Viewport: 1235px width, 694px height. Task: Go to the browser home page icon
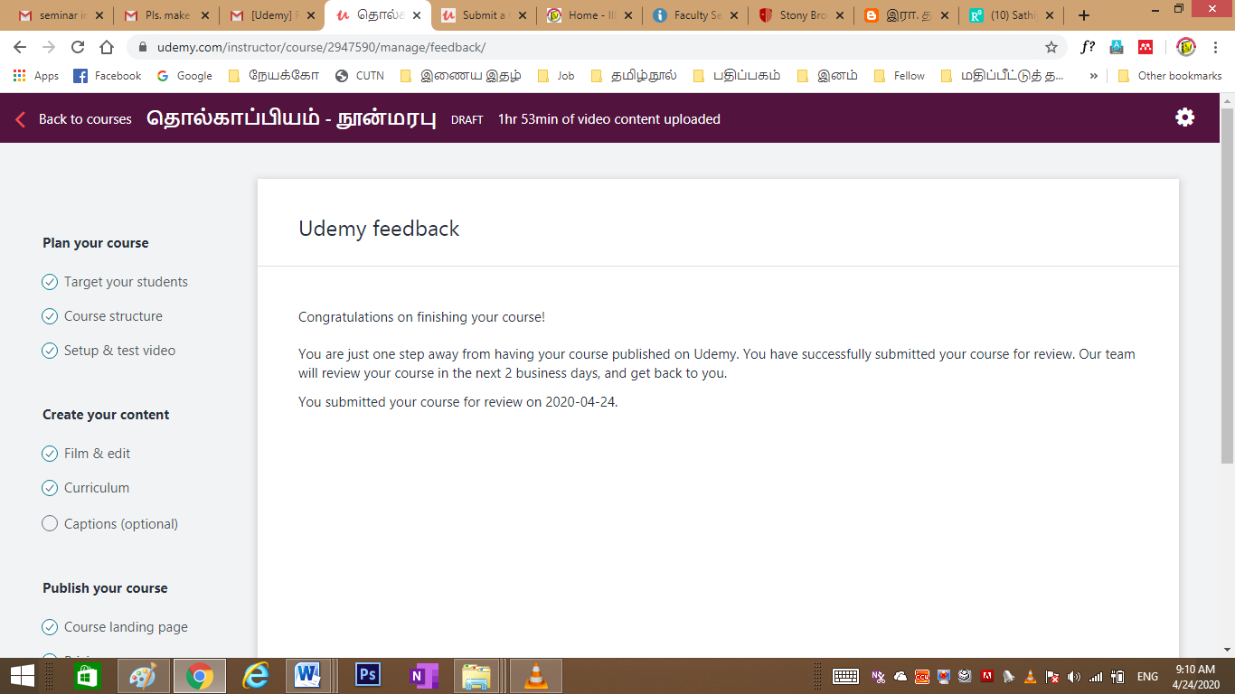pyautogui.click(x=107, y=47)
